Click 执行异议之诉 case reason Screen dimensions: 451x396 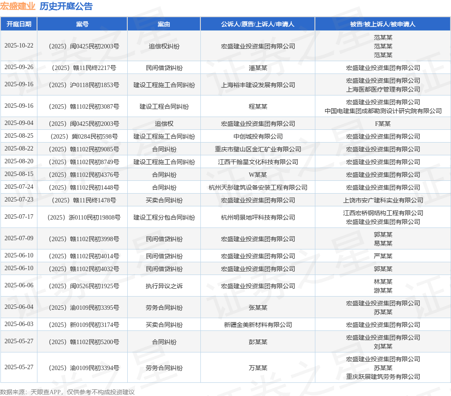pyautogui.click(x=164, y=286)
